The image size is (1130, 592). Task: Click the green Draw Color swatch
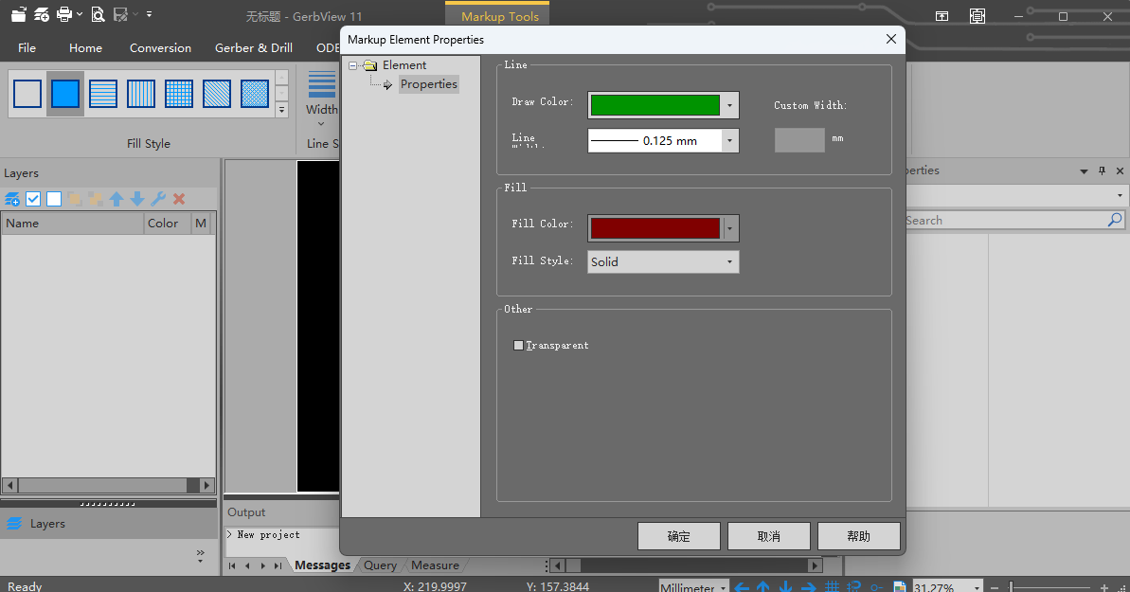coord(655,105)
